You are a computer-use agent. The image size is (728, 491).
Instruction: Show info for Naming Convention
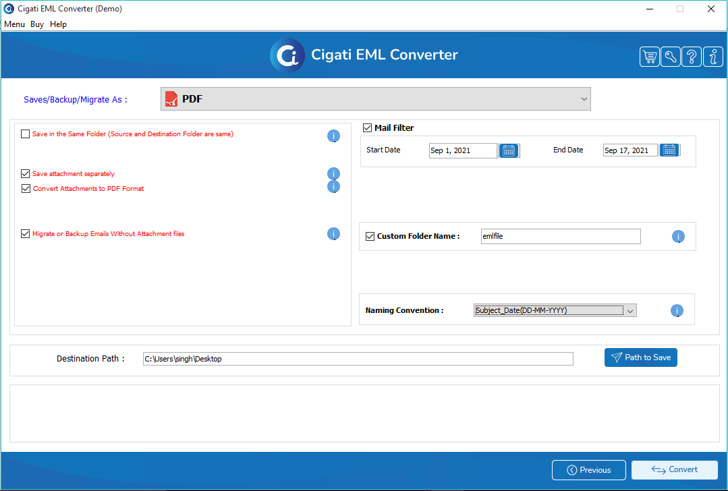click(677, 310)
